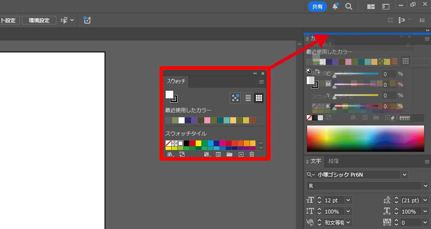431x229 pixels.
Task: Open the Character panel hamburger menu
Action: pos(427,162)
